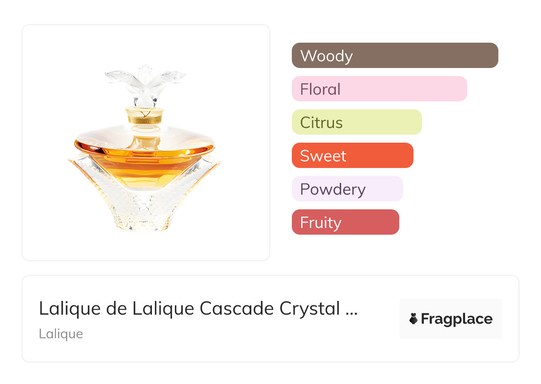Pick the light green Citrus accord bar
Viewport: 541px width, 384px height.
click(356, 122)
